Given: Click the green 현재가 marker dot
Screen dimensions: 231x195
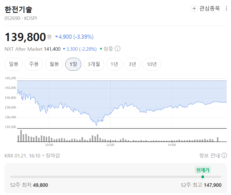Looking at the screenshot, I should (x=202, y=177).
